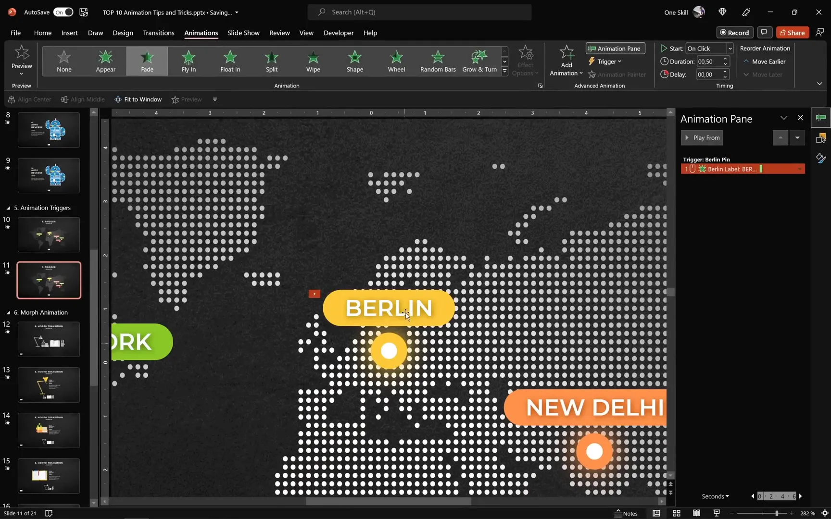Apply the Appear animation effect
The height and width of the screenshot is (519, 831).
[x=105, y=61]
